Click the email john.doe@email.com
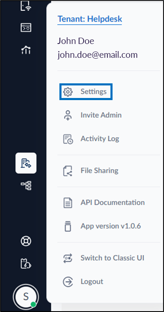Screen dimensions: 164x312 pos(97,55)
